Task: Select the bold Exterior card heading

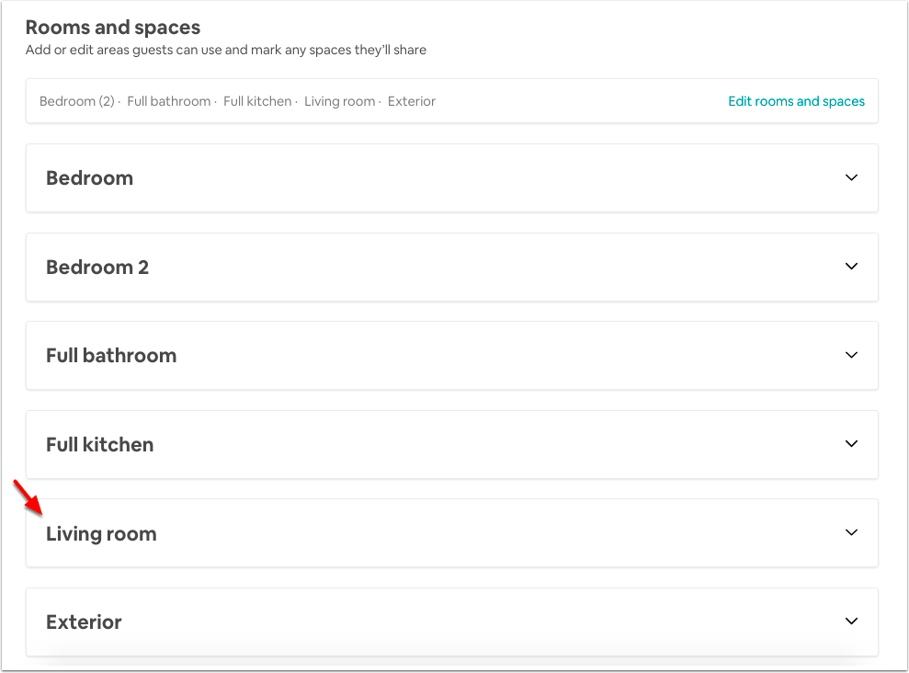Action: (x=84, y=622)
